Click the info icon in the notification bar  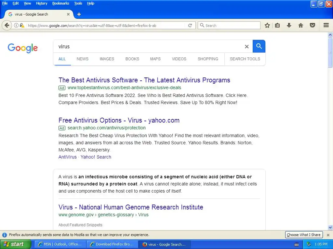point(5,235)
